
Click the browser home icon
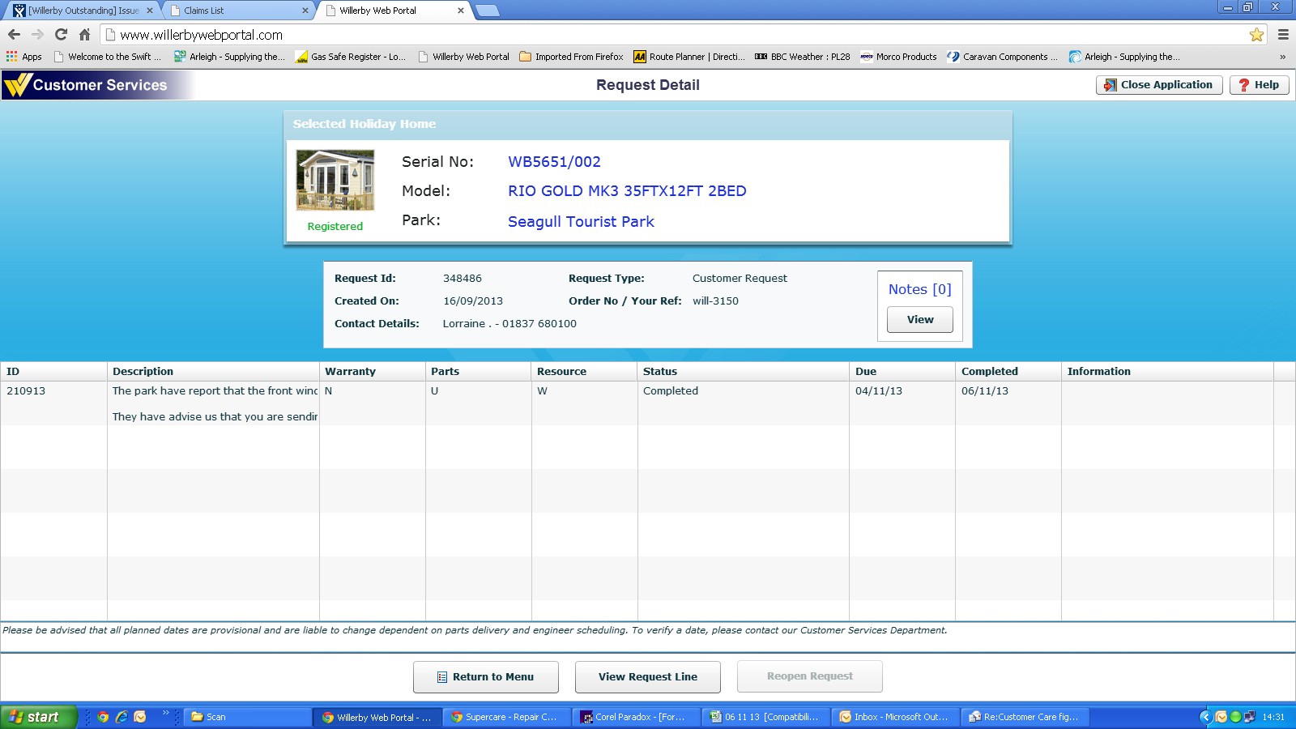click(x=84, y=35)
